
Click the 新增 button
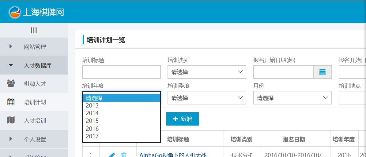[x=183, y=119]
